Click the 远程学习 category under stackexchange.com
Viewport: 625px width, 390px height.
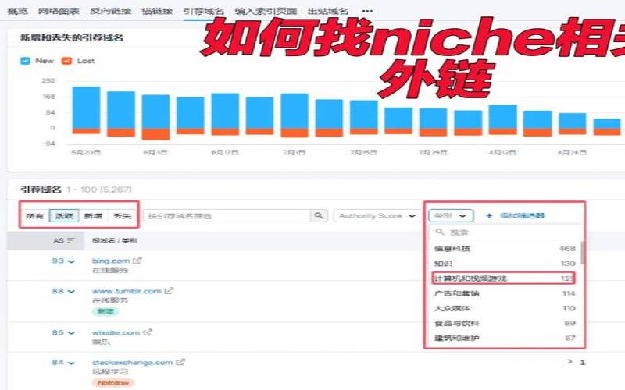pyautogui.click(x=110, y=372)
